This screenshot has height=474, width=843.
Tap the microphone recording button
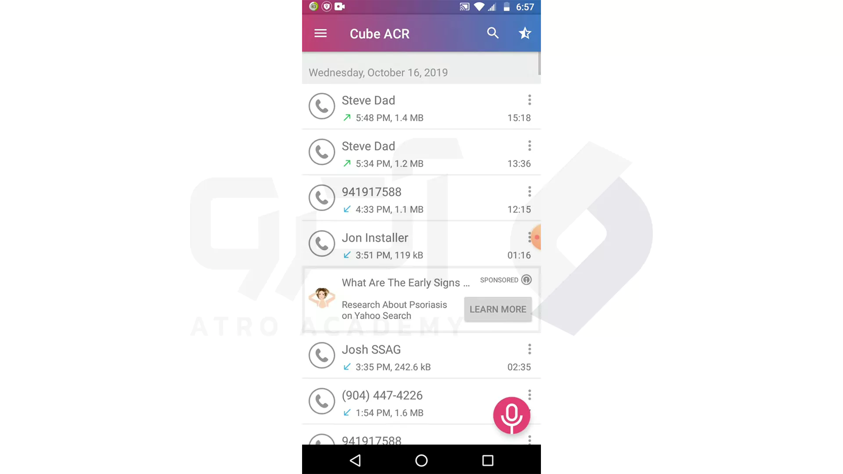[510, 414]
